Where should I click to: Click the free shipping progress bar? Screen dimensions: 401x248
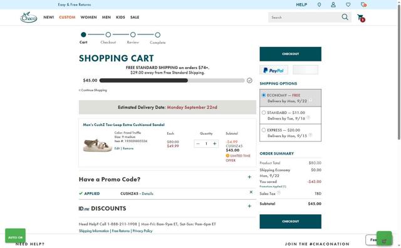pyautogui.click(x=172, y=81)
